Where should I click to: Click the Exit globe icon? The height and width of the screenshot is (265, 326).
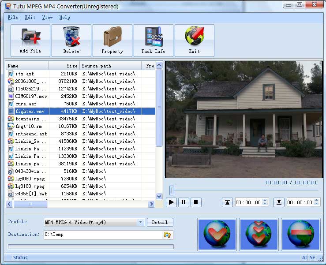coord(195,36)
